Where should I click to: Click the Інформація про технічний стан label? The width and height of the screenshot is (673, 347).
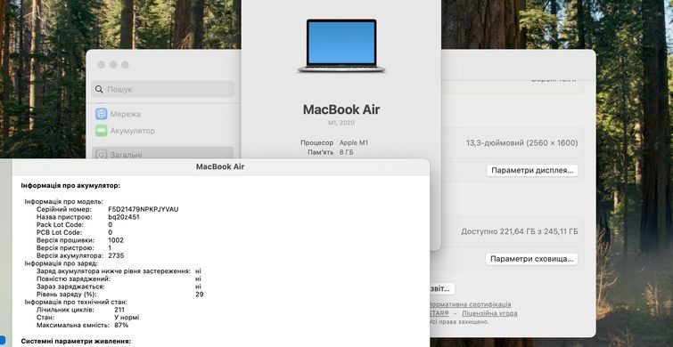pyautogui.click(x=76, y=302)
